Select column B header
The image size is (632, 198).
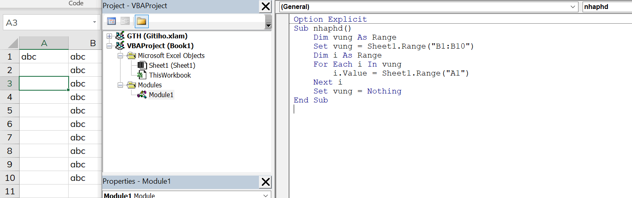85,43
